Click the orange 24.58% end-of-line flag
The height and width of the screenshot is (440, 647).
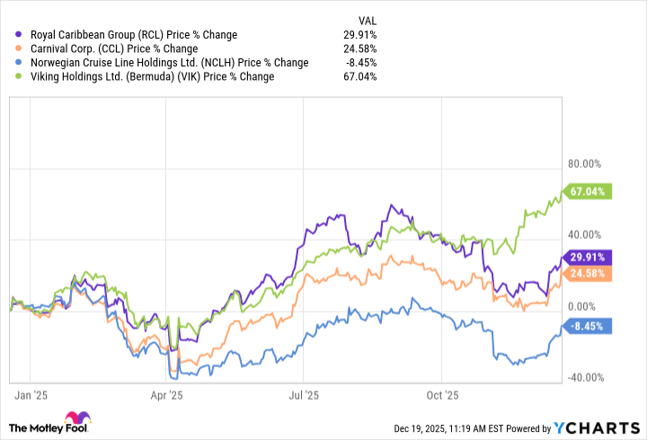click(588, 273)
